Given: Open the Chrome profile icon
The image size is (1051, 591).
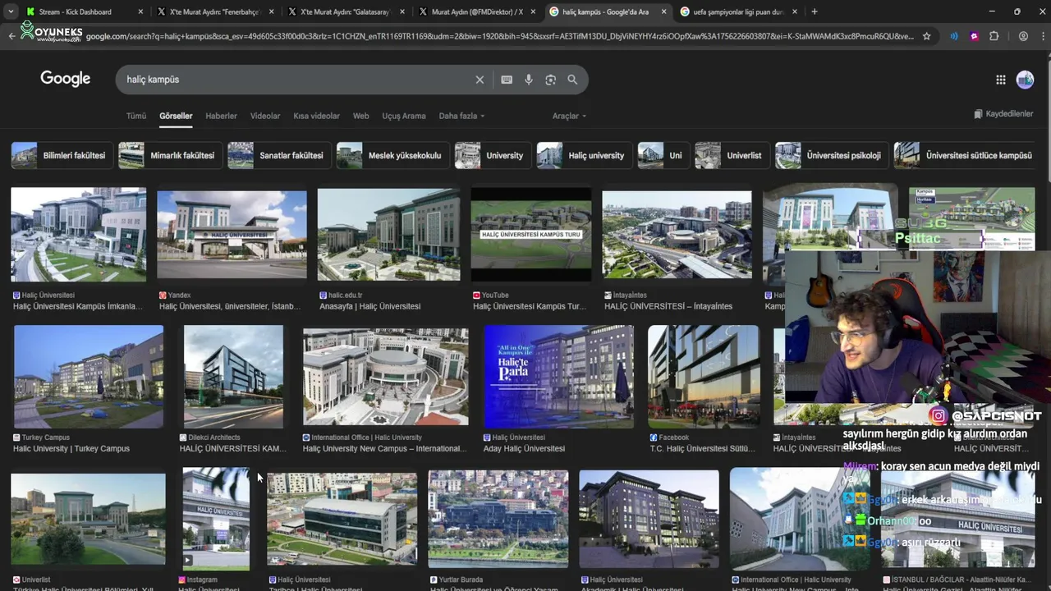Looking at the screenshot, I should click(1023, 36).
